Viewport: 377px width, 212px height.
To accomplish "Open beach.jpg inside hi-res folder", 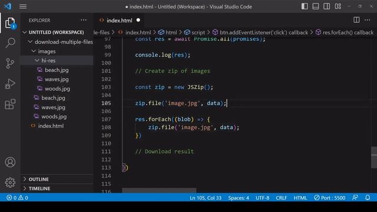I will click(x=57, y=70).
